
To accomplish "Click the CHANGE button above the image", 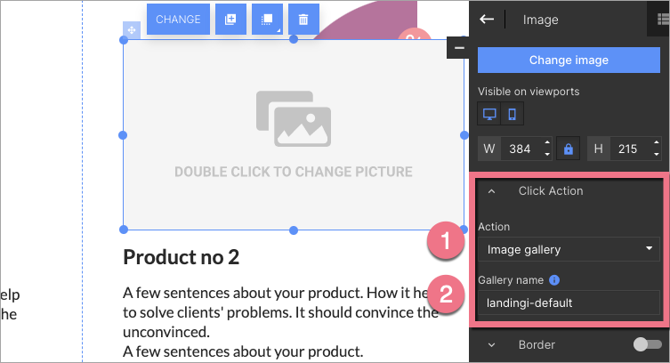I will pos(178,20).
